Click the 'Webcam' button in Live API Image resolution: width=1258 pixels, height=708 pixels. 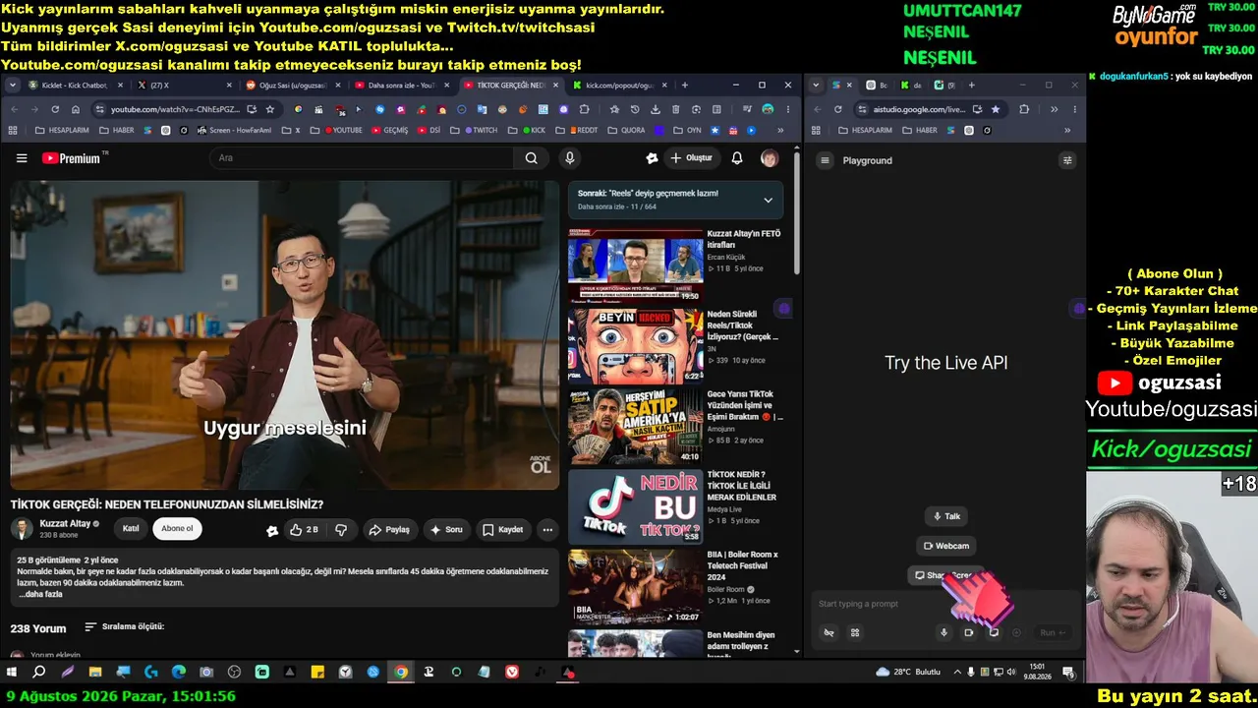coord(946,546)
